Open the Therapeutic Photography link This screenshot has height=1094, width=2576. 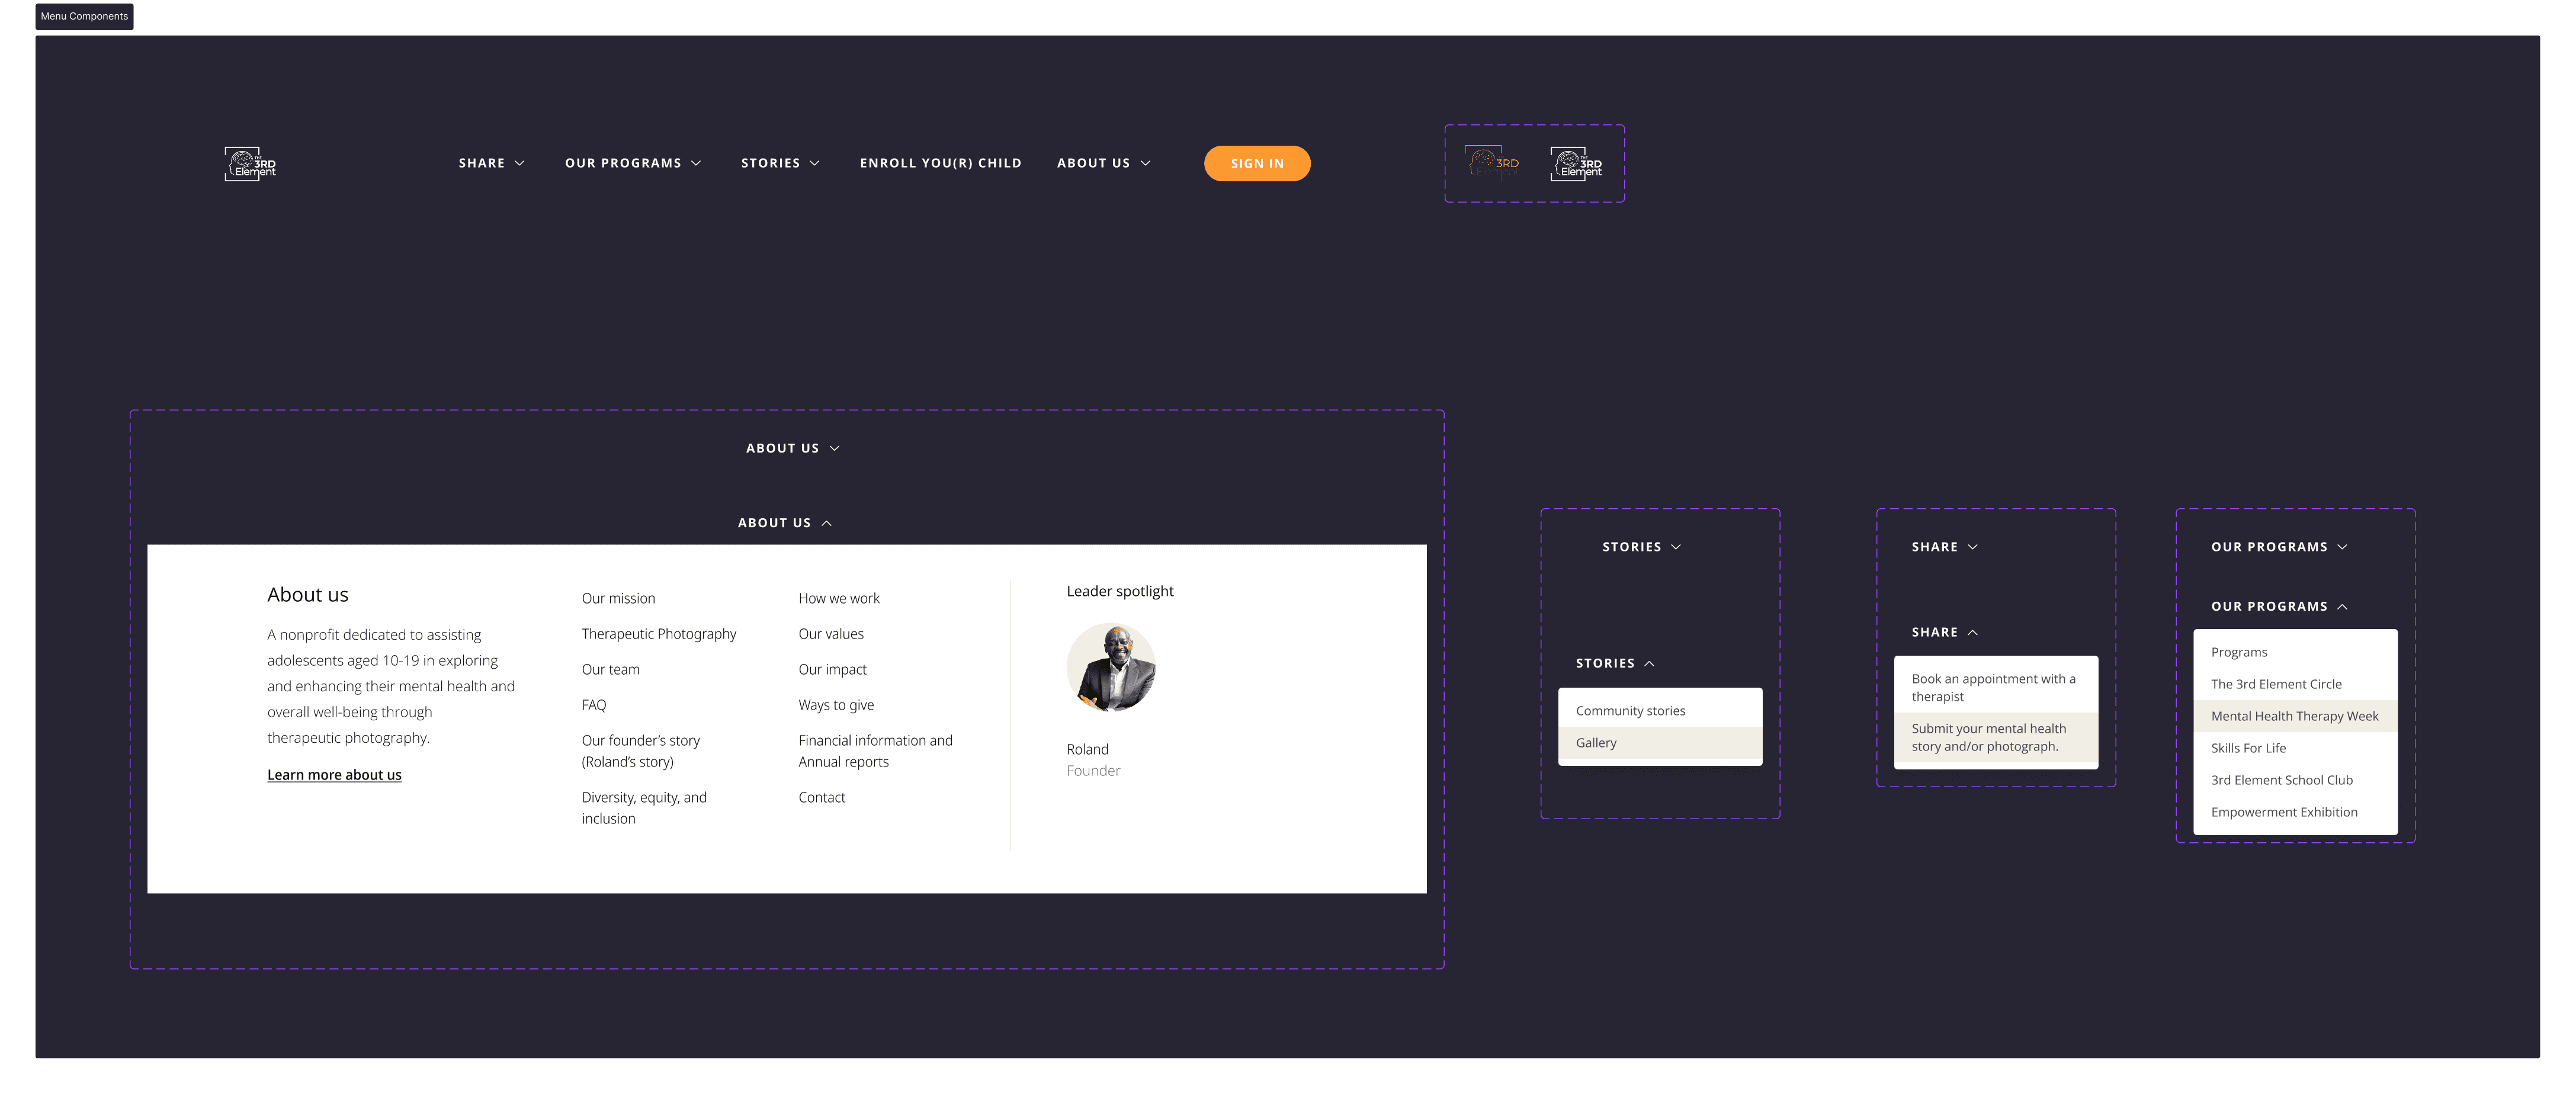coord(658,634)
